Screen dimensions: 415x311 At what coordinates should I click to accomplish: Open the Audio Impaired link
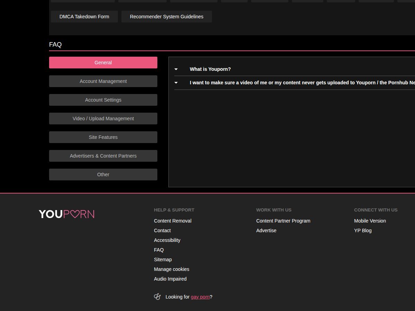pyautogui.click(x=170, y=279)
